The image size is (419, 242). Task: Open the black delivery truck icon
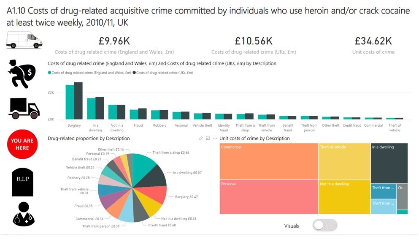click(24, 108)
